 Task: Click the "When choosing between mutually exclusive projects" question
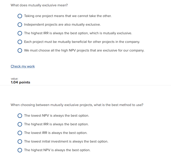pos(77,105)
